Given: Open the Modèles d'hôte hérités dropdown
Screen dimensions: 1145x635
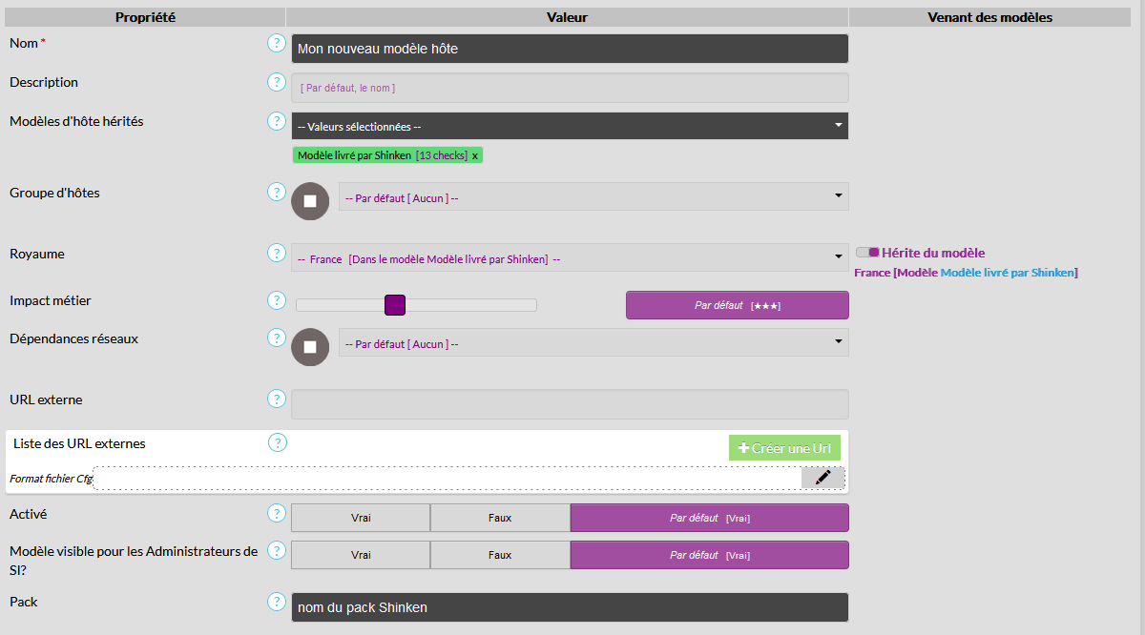Looking at the screenshot, I should [570, 126].
